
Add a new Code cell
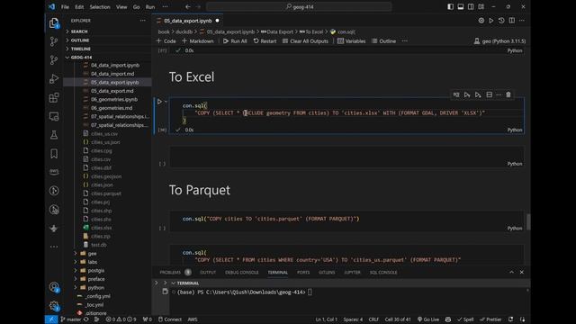coord(166,41)
